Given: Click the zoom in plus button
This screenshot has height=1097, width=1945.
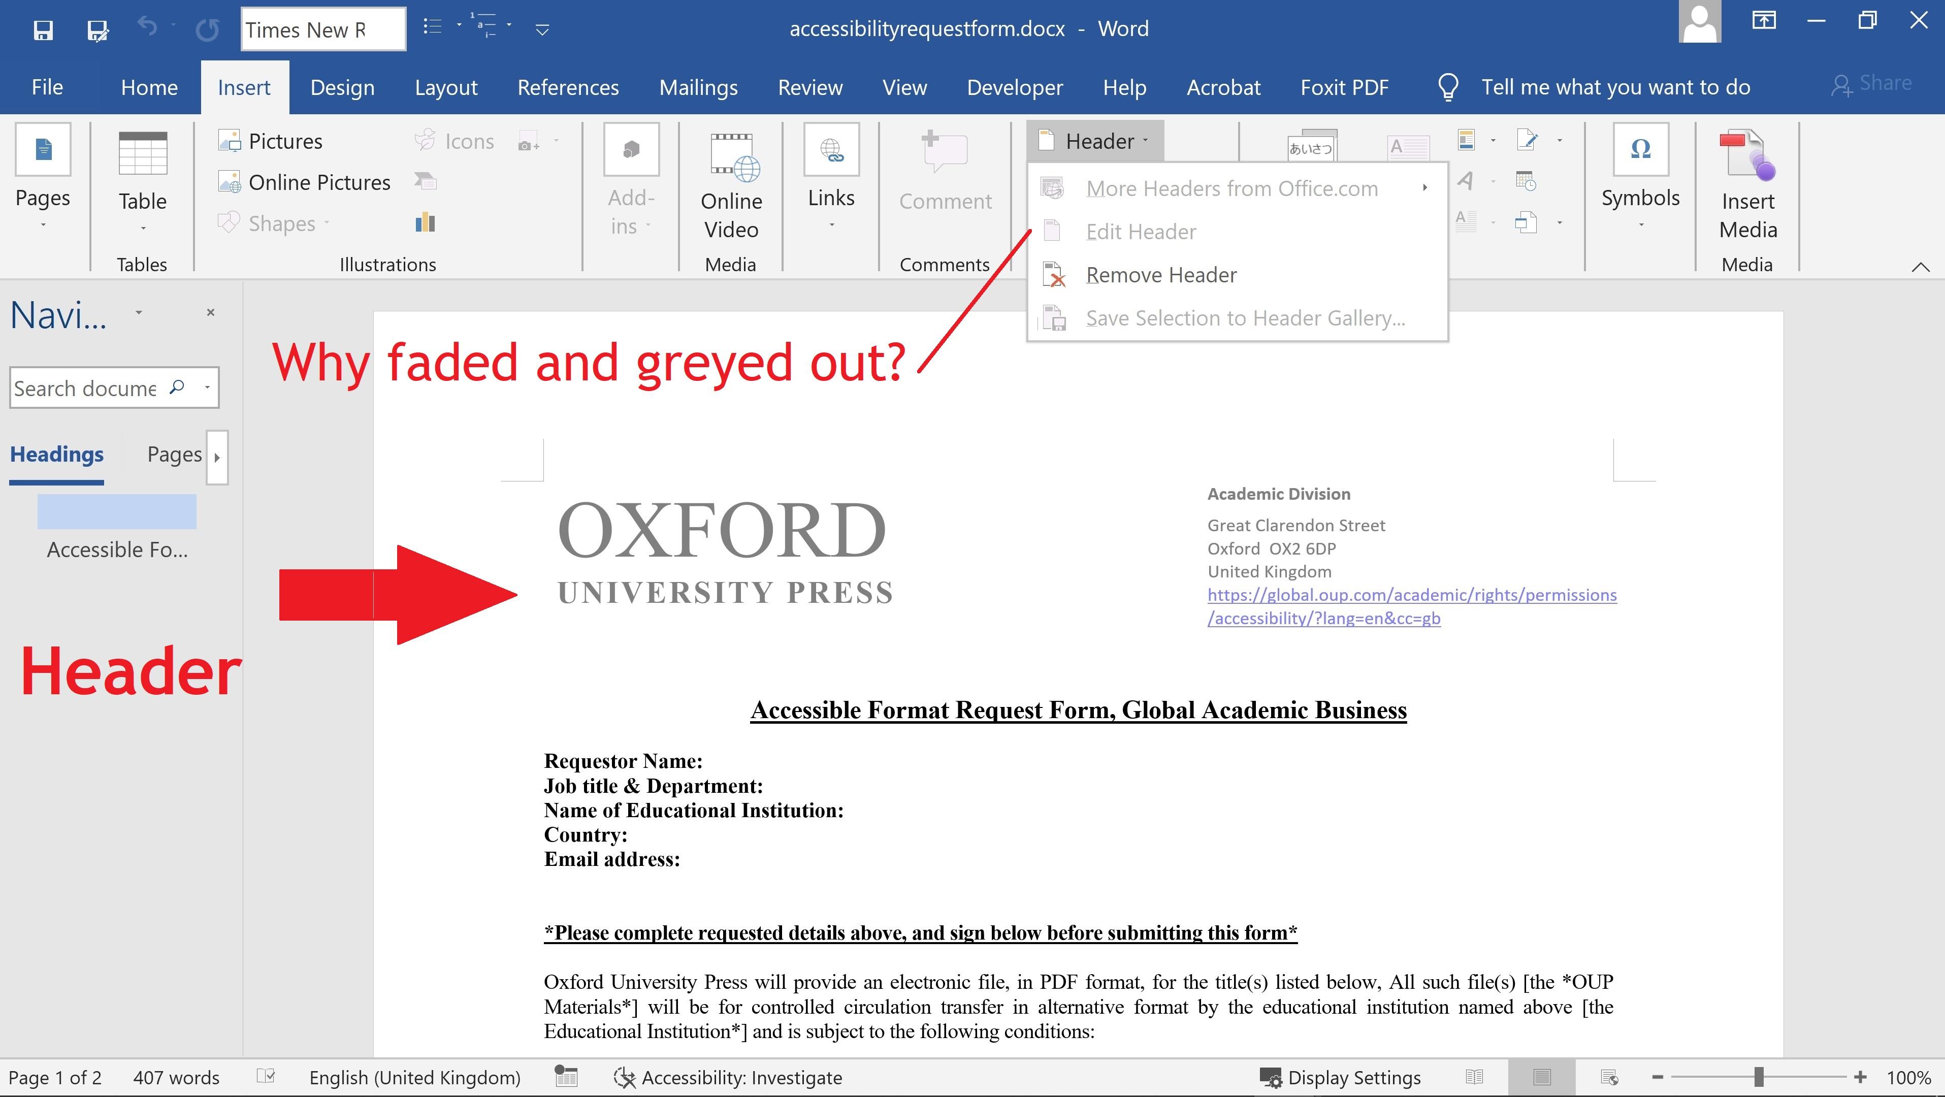Looking at the screenshot, I should (1860, 1077).
